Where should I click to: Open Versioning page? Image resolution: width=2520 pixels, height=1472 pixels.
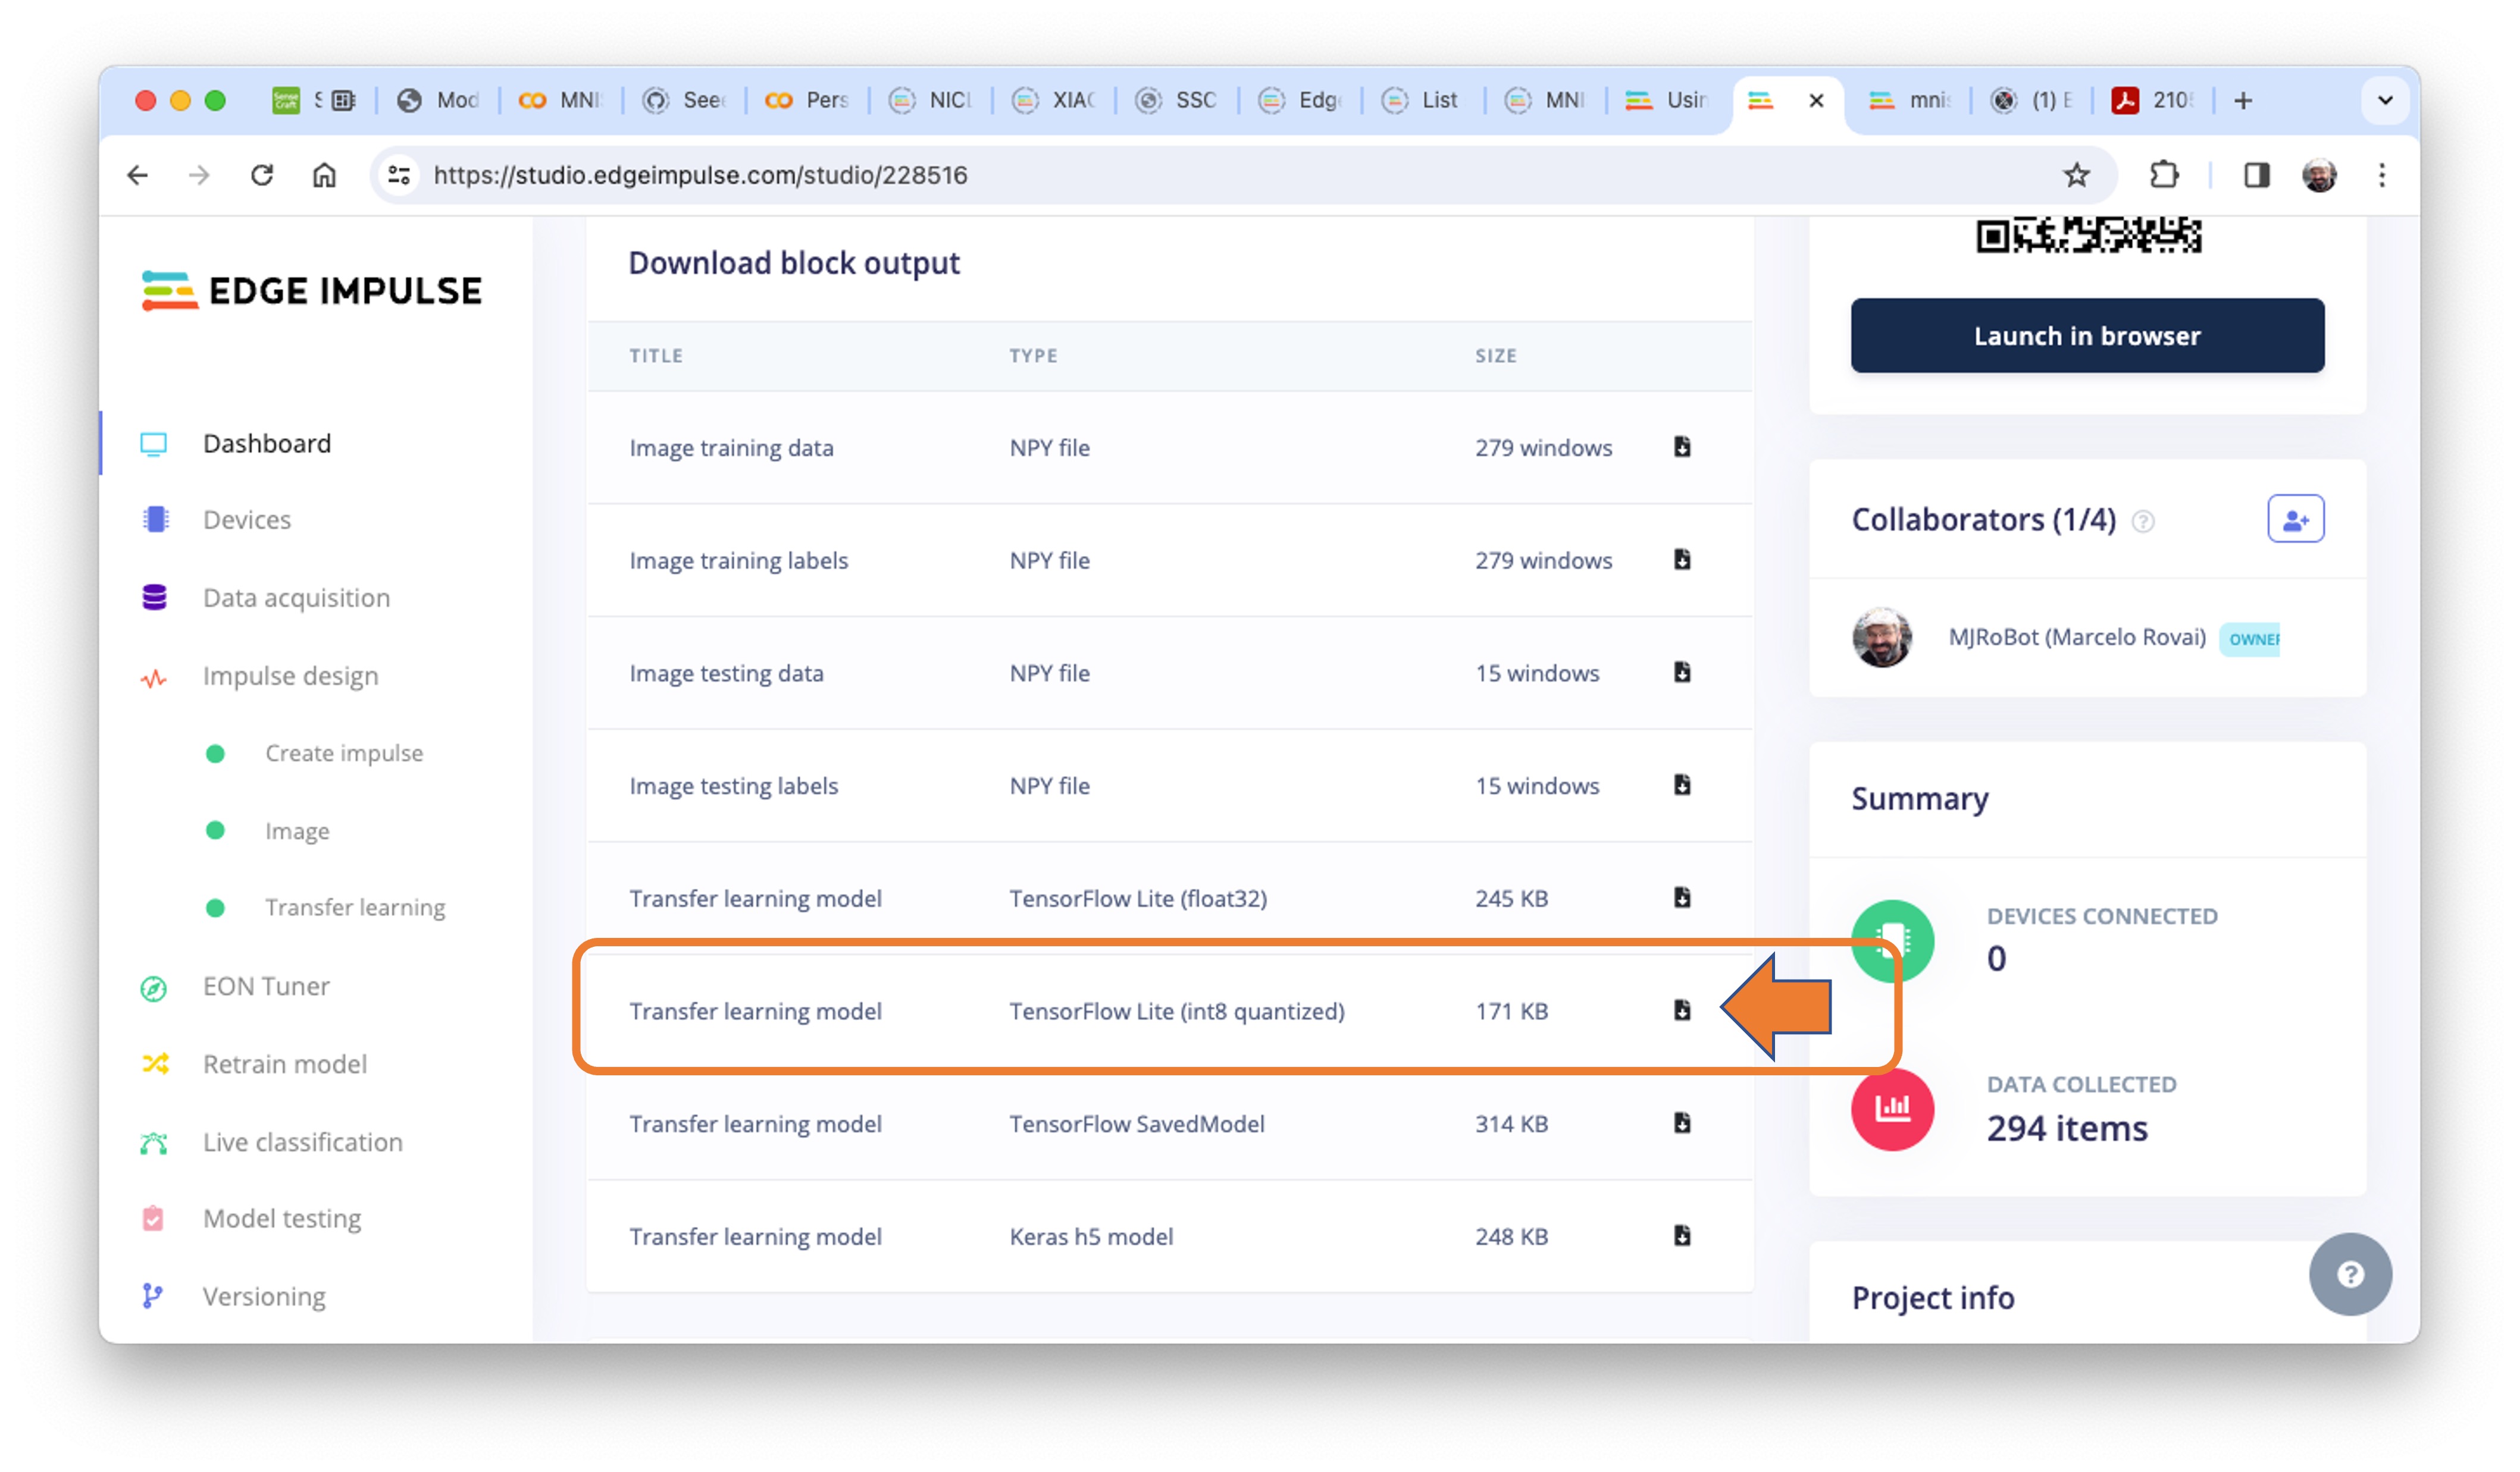[264, 1296]
